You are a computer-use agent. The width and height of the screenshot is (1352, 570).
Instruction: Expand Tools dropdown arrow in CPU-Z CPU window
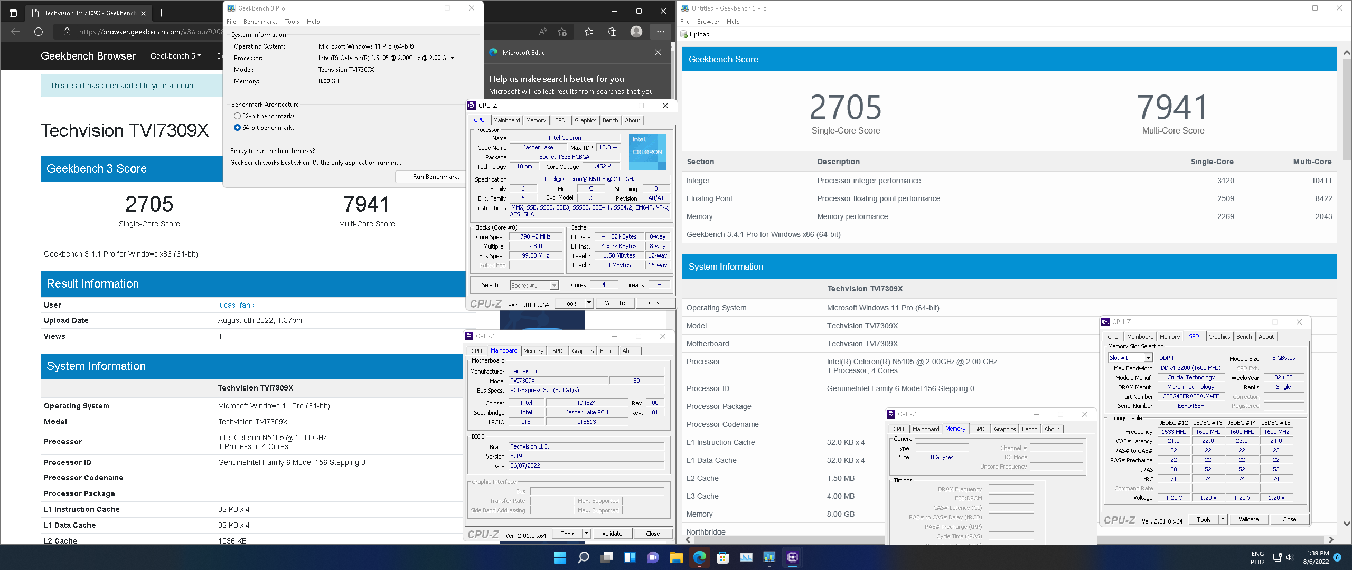[589, 303]
